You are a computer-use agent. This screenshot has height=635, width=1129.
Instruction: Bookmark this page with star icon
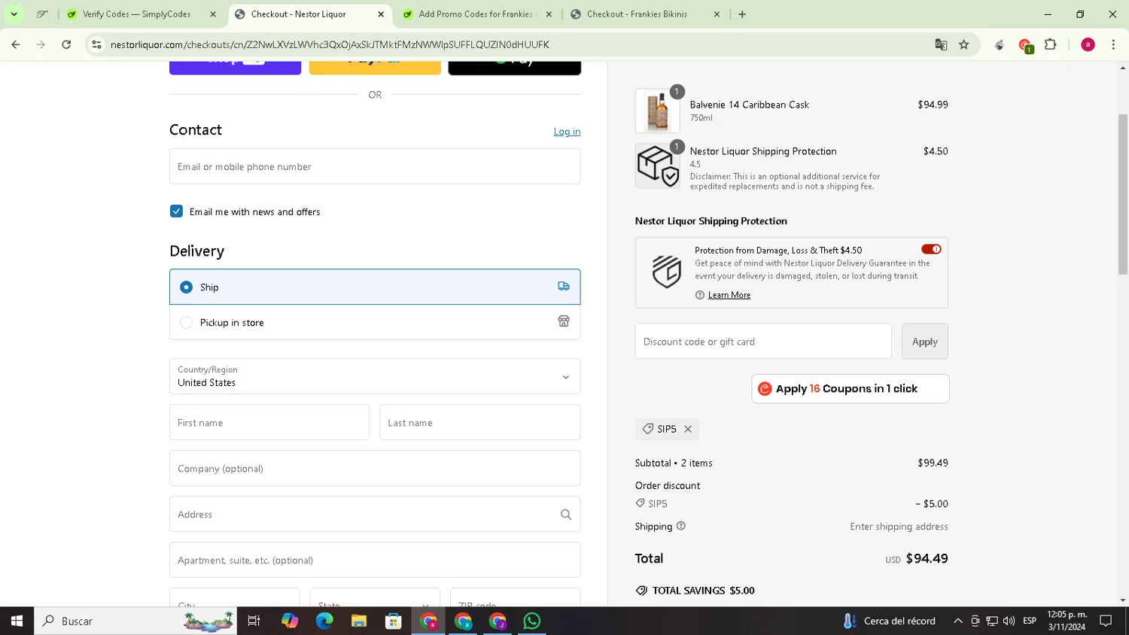click(x=964, y=44)
